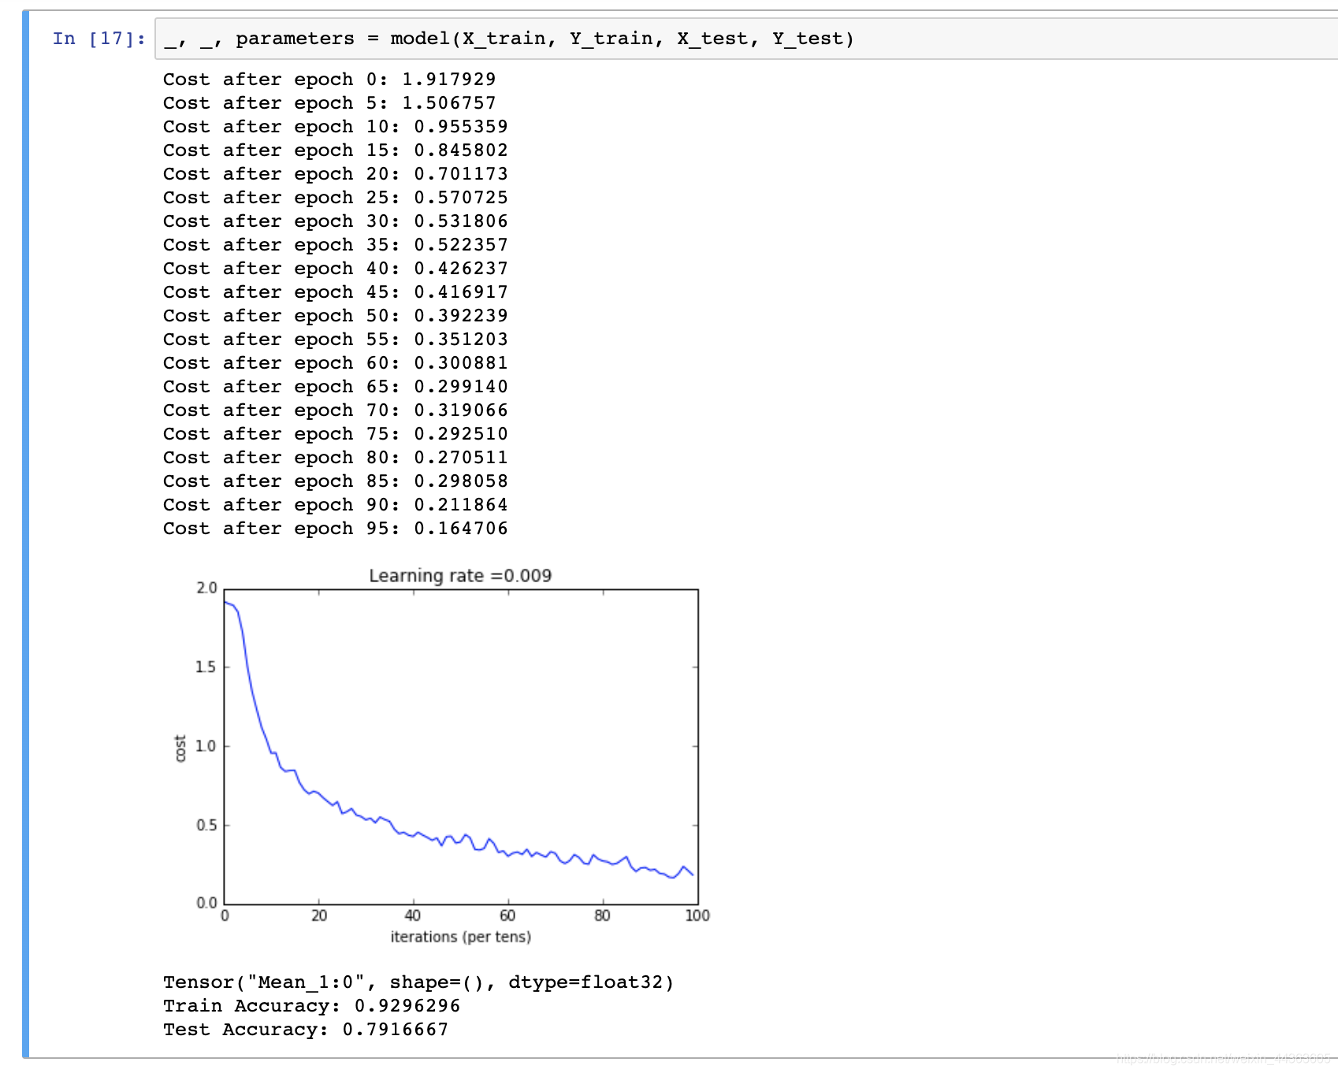This screenshot has height=1073, width=1338.
Task: Click the y-axis tick label 0.5
Action: (206, 825)
